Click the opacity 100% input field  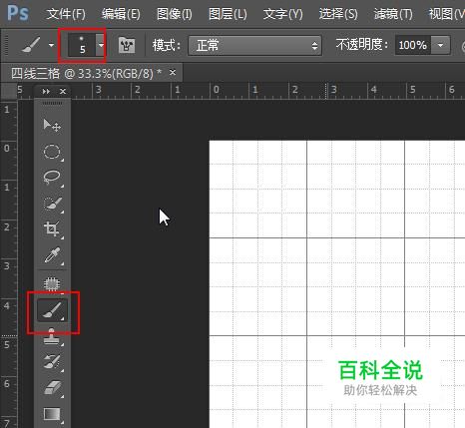coord(413,45)
